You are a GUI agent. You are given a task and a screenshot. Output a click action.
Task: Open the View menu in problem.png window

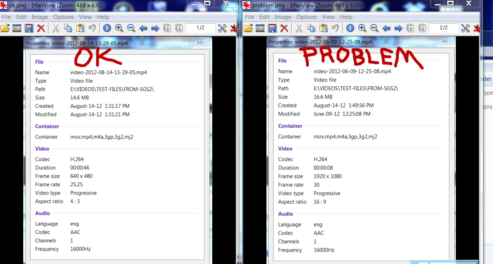tap(328, 17)
